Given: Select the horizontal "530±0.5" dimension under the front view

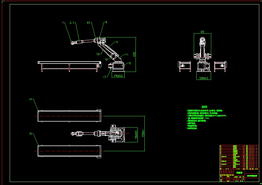Looking at the screenshot, I should click(x=204, y=78).
